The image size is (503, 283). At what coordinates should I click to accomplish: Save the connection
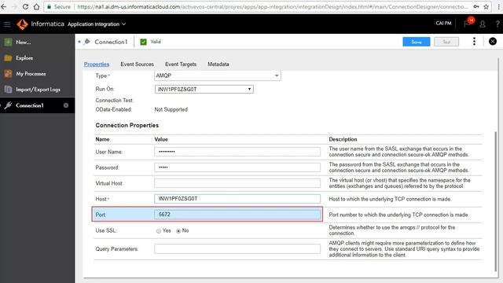pos(416,42)
